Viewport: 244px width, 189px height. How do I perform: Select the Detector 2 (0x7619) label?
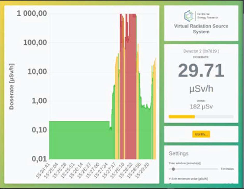click(201, 51)
